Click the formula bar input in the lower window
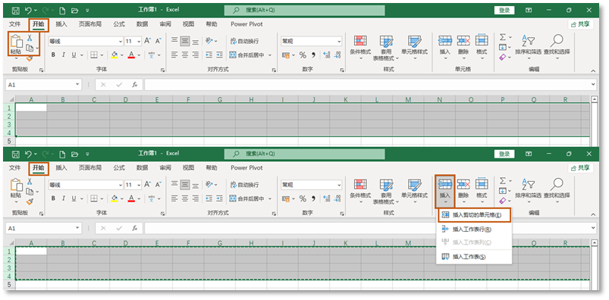The width and height of the screenshot is (609, 300). tap(371, 228)
